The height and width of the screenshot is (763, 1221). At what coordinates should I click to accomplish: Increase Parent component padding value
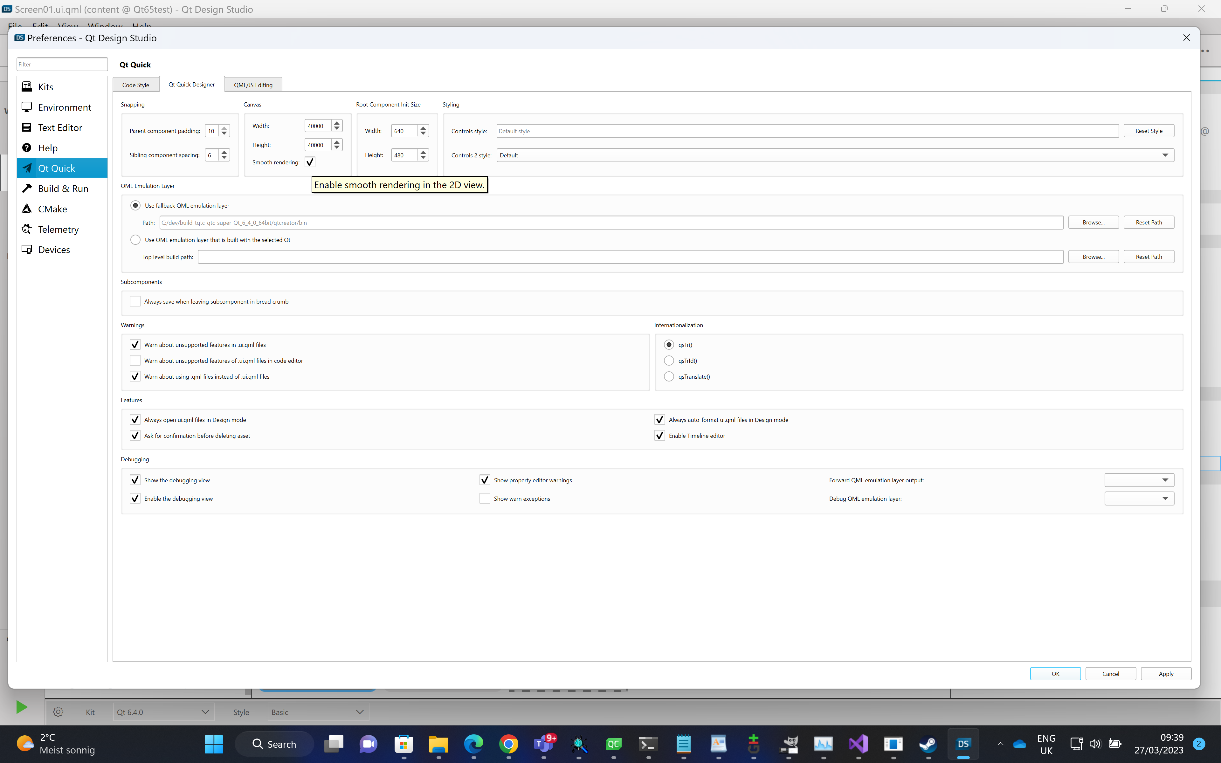(224, 128)
